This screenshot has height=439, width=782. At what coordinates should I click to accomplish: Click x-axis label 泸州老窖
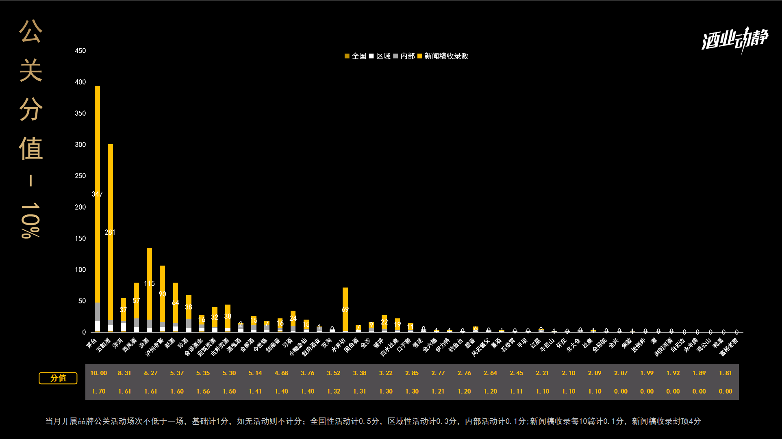[154, 347]
